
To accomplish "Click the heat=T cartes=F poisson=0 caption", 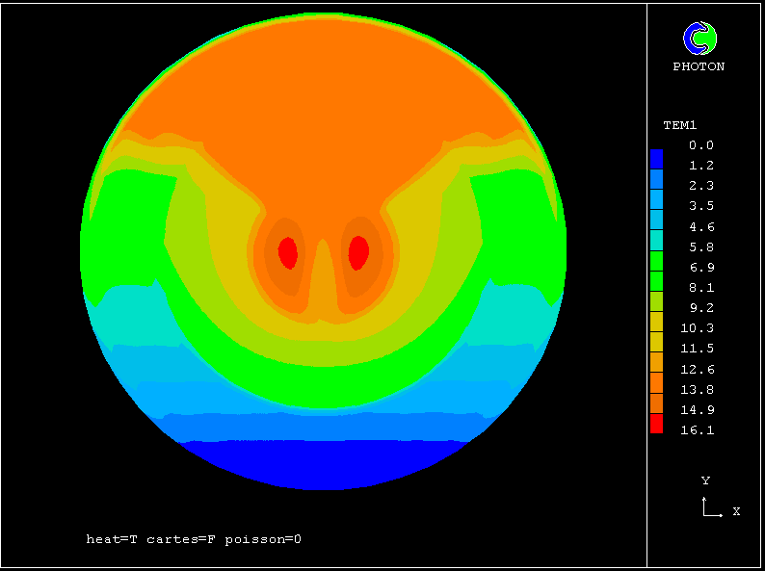I will click(194, 539).
